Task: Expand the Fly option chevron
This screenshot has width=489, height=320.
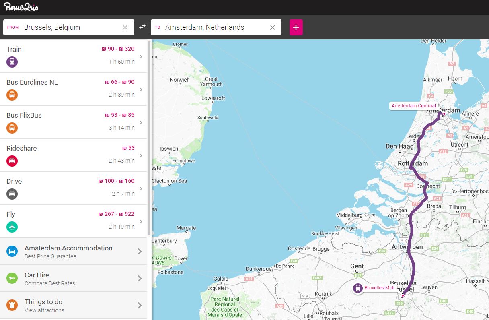Action: (141, 221)
